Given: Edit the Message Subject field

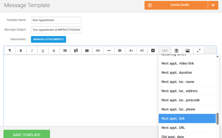Looking at the screenshot, I should coord(56,30).
